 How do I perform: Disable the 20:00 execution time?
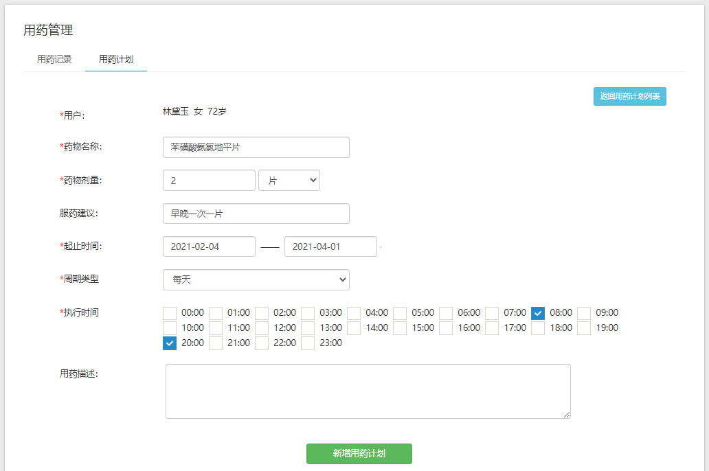point(169,343)
